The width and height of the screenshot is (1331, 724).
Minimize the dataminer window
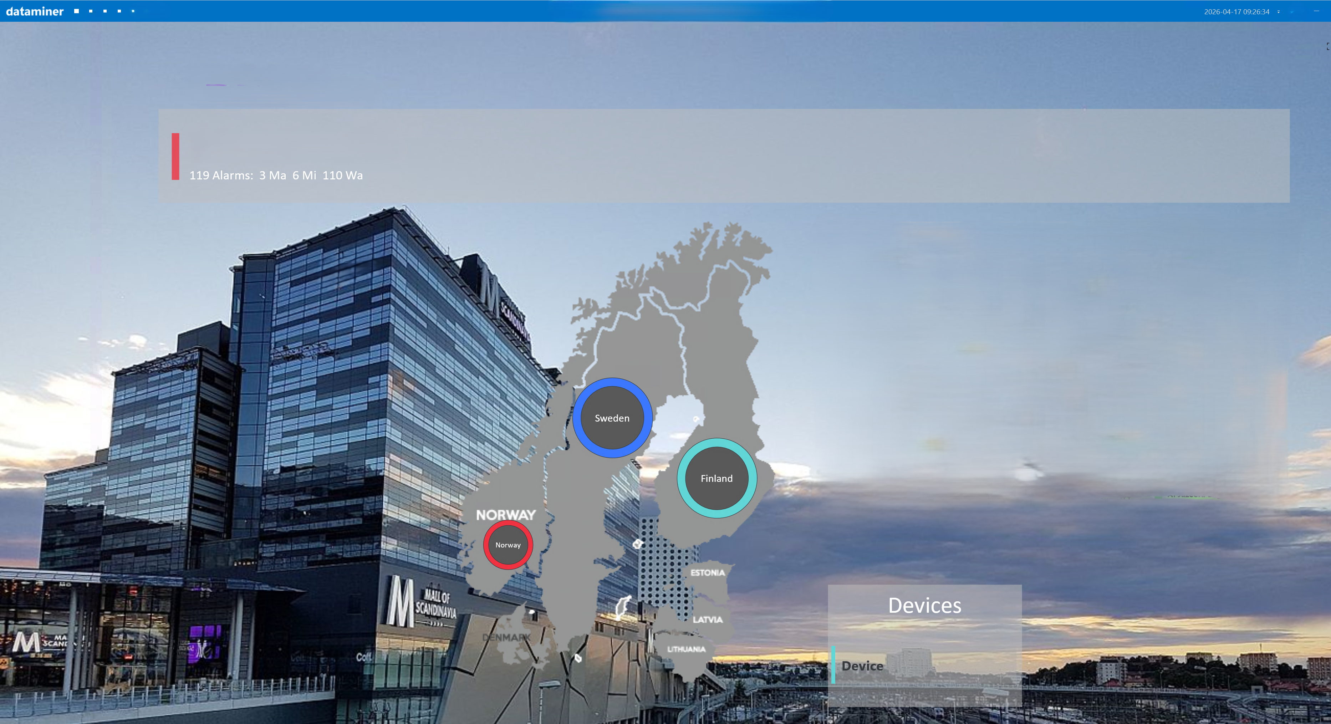1316,11
